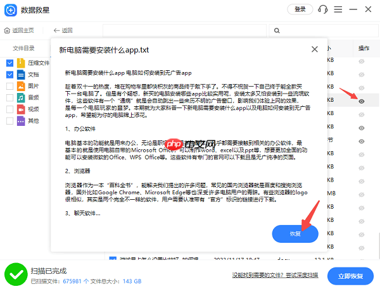This screenshot has width=380, height=289.
Task: Select the 其他 checkbox
Action: tap(9, 121)
